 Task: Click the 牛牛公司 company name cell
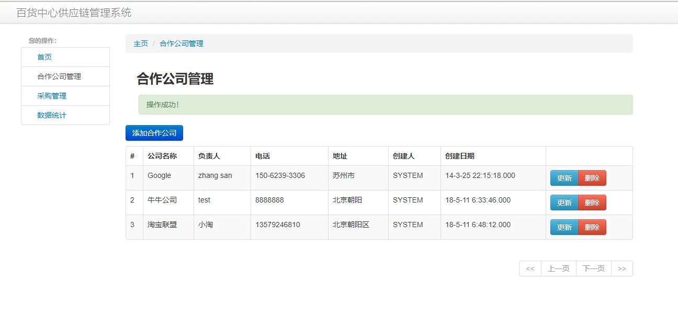point(168,203)
